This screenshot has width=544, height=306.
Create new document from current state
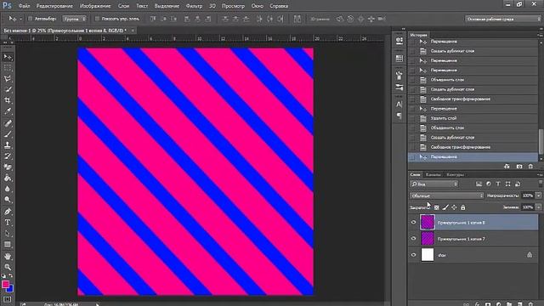click(x=507, y=167)
